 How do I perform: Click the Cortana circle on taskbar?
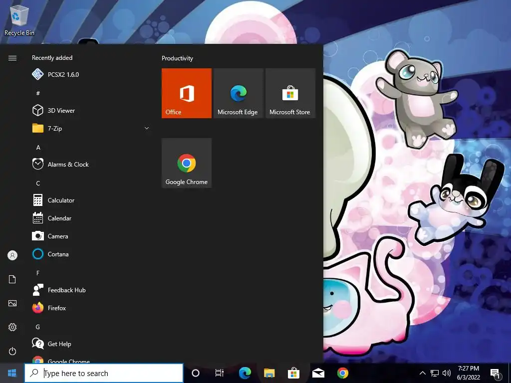pos(196,373)
